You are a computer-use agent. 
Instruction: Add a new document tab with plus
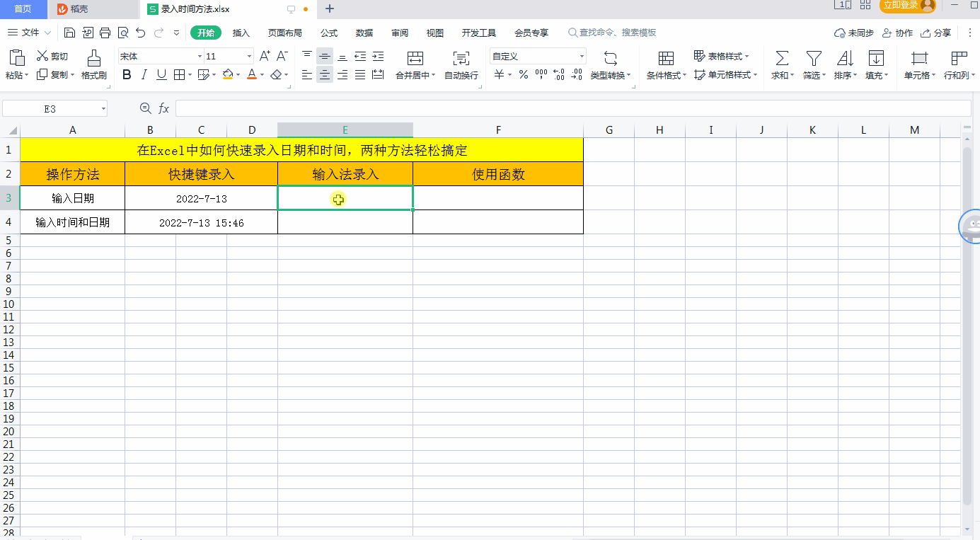[329, 9]
